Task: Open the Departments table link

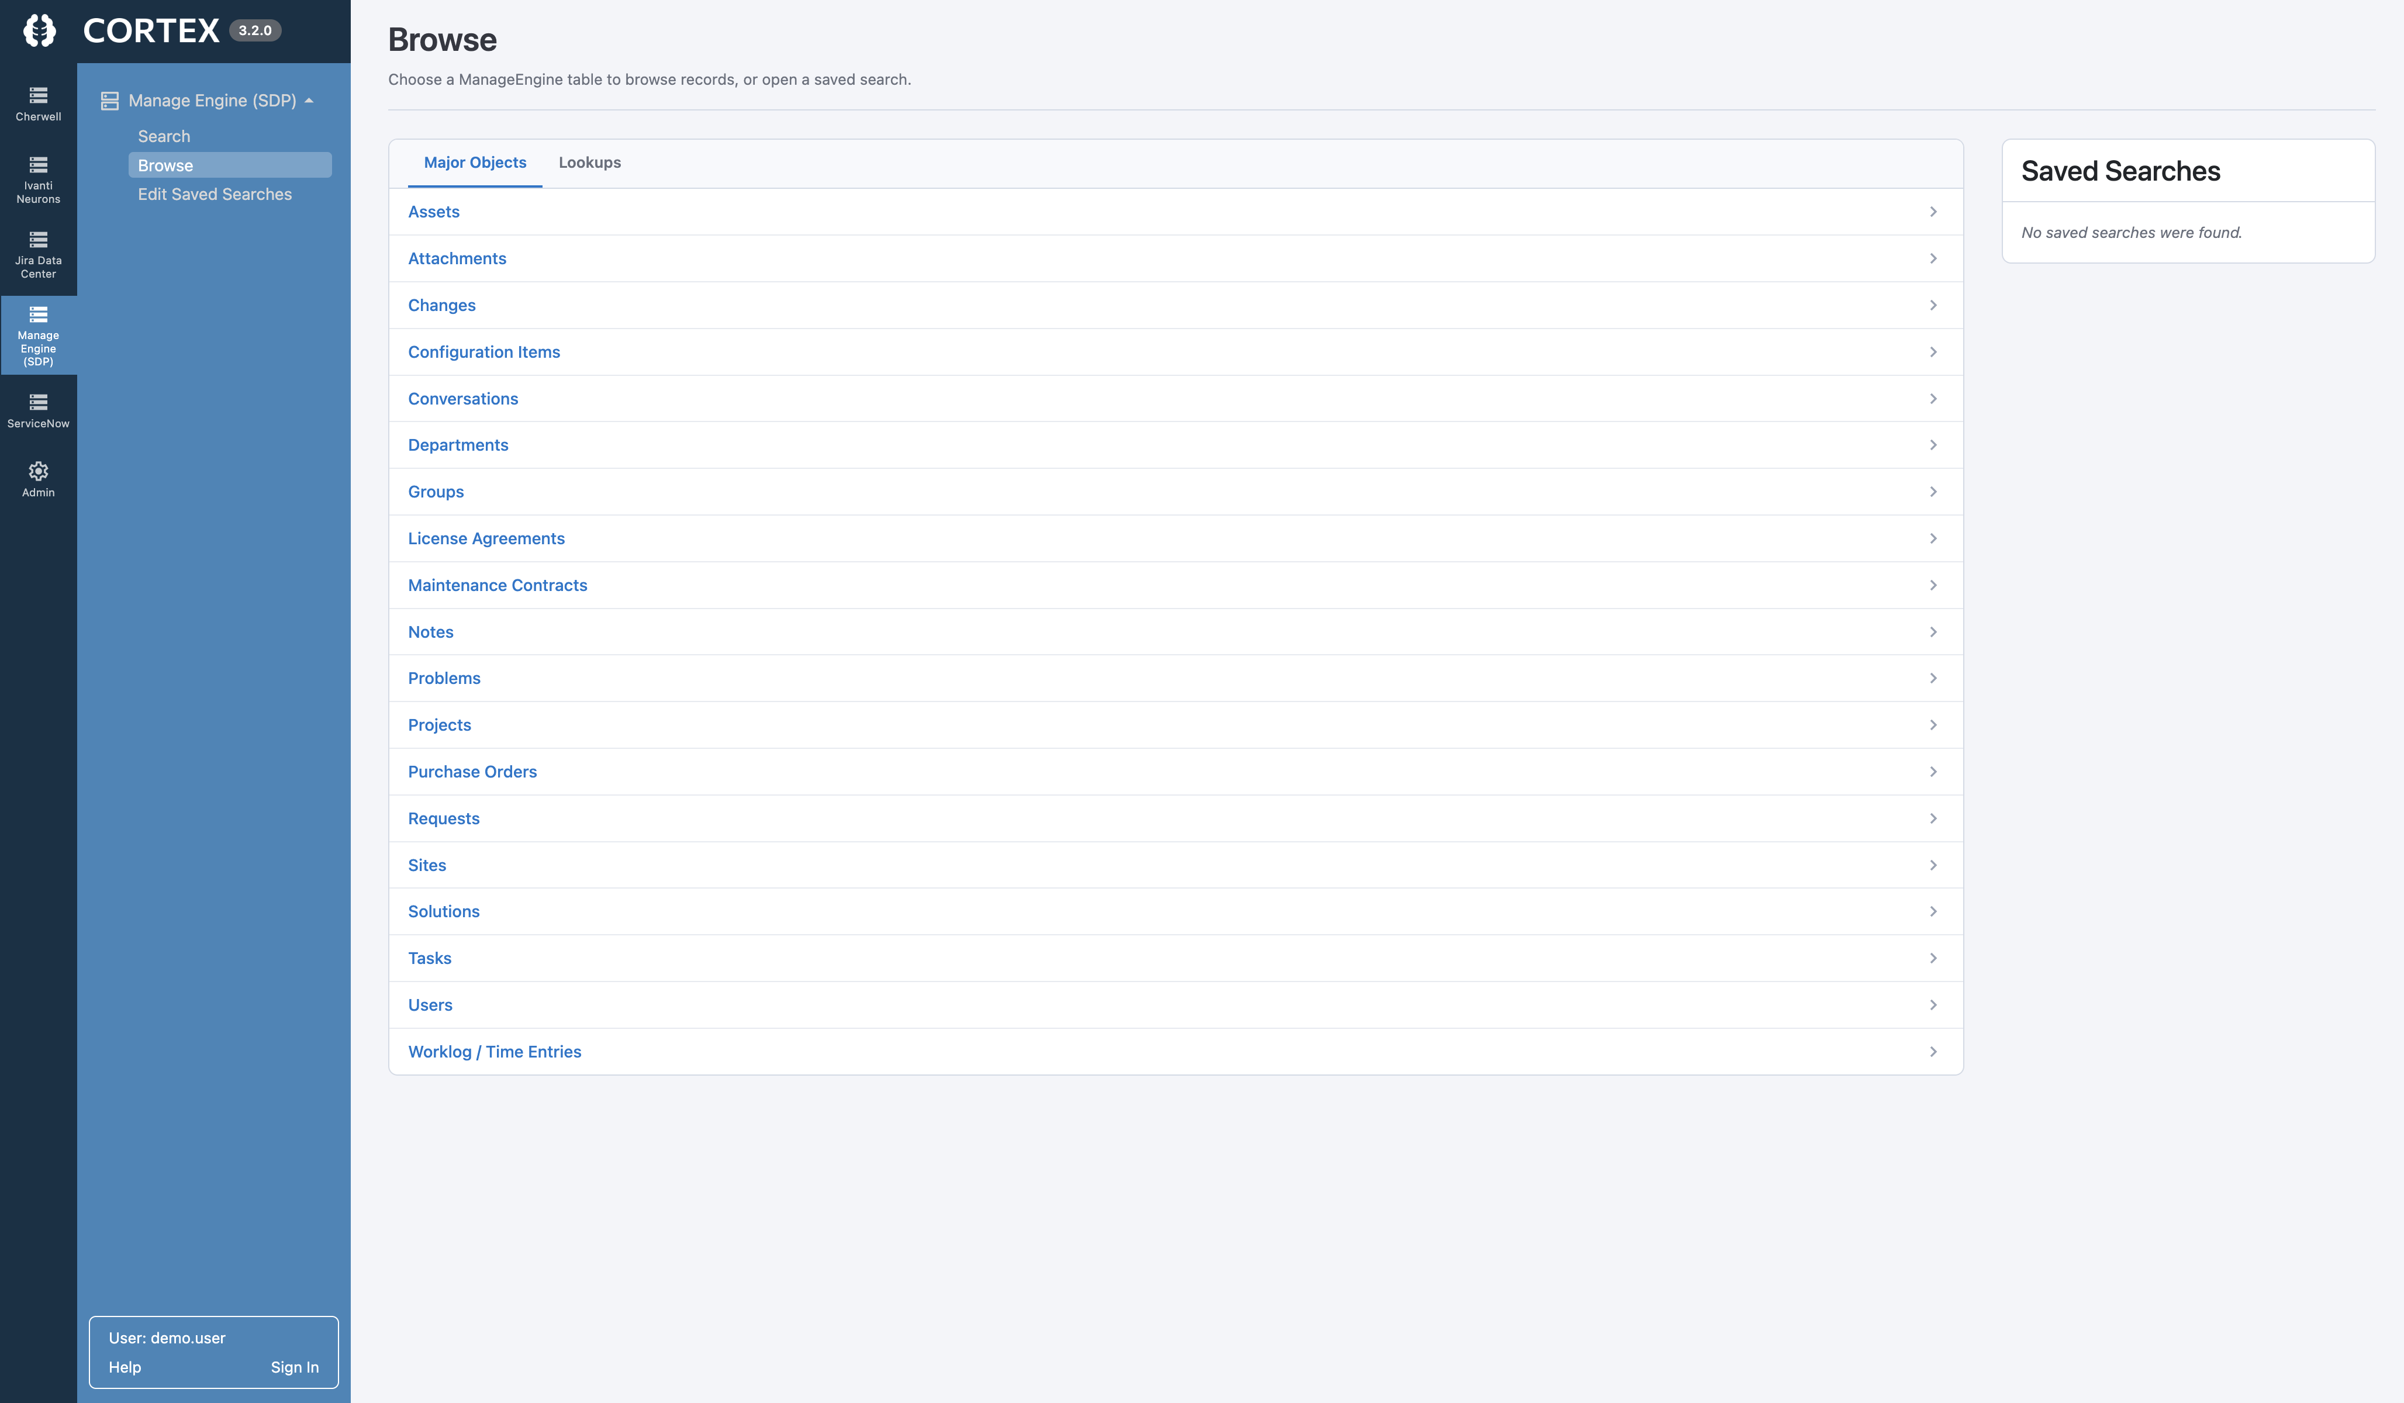Action: click(x=458, y=445)
